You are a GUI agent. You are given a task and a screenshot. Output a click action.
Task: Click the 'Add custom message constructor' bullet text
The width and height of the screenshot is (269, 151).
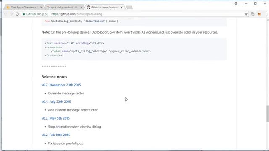pyautogui.click(x=73, y=110)
